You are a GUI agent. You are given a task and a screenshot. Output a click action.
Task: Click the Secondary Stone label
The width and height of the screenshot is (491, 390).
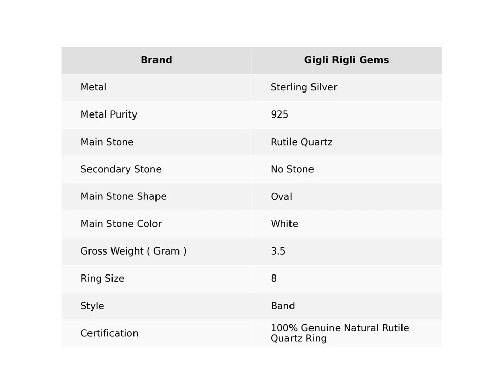pyautogui.click(x=121, y=170)
